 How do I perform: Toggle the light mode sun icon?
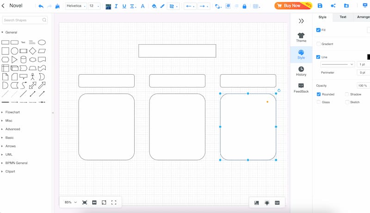(267, 203)
